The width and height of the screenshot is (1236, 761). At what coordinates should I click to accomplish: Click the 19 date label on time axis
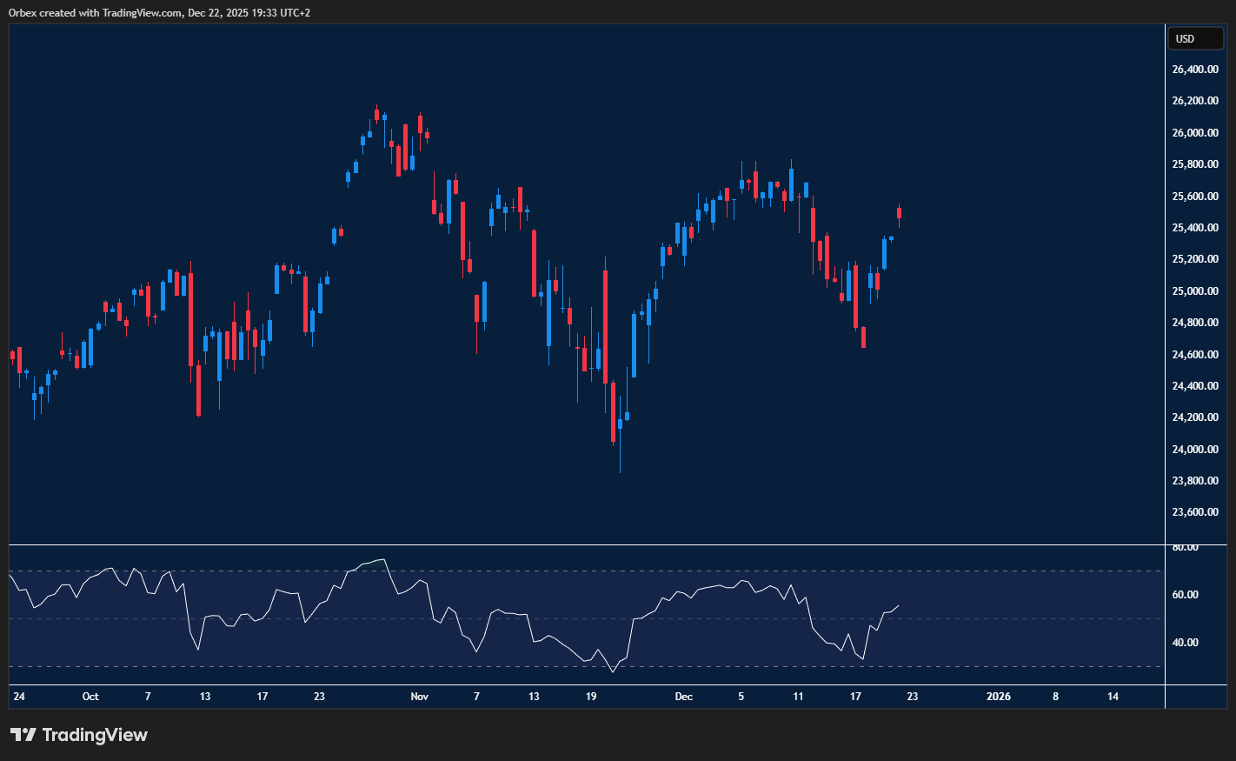(591, 697)
